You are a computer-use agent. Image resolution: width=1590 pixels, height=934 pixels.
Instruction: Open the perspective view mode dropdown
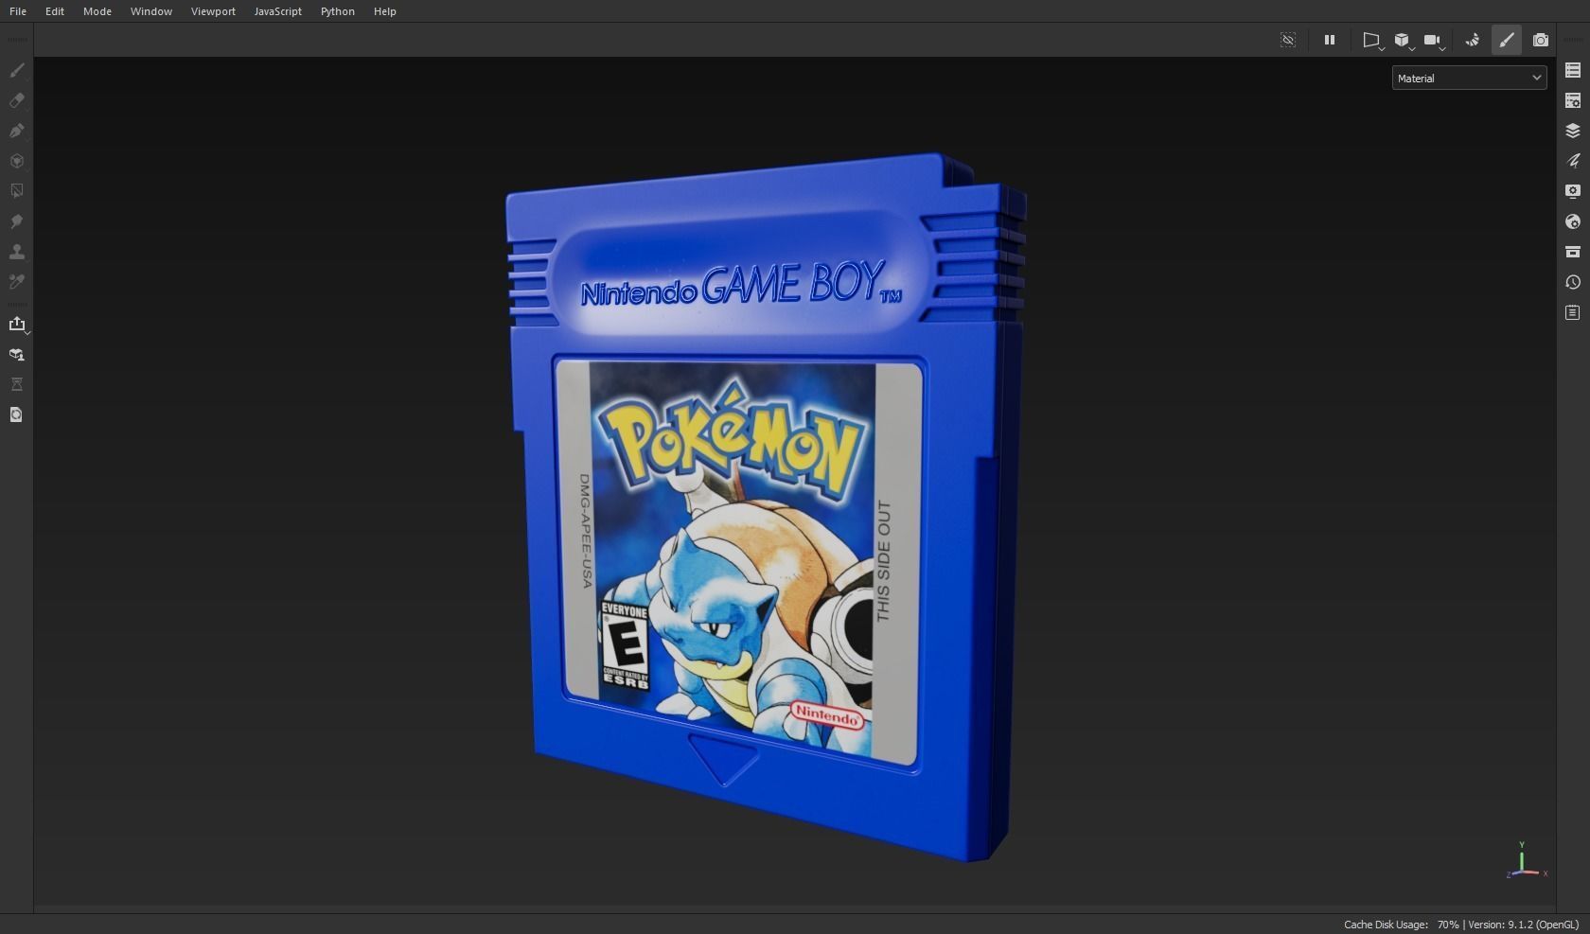1371,40
